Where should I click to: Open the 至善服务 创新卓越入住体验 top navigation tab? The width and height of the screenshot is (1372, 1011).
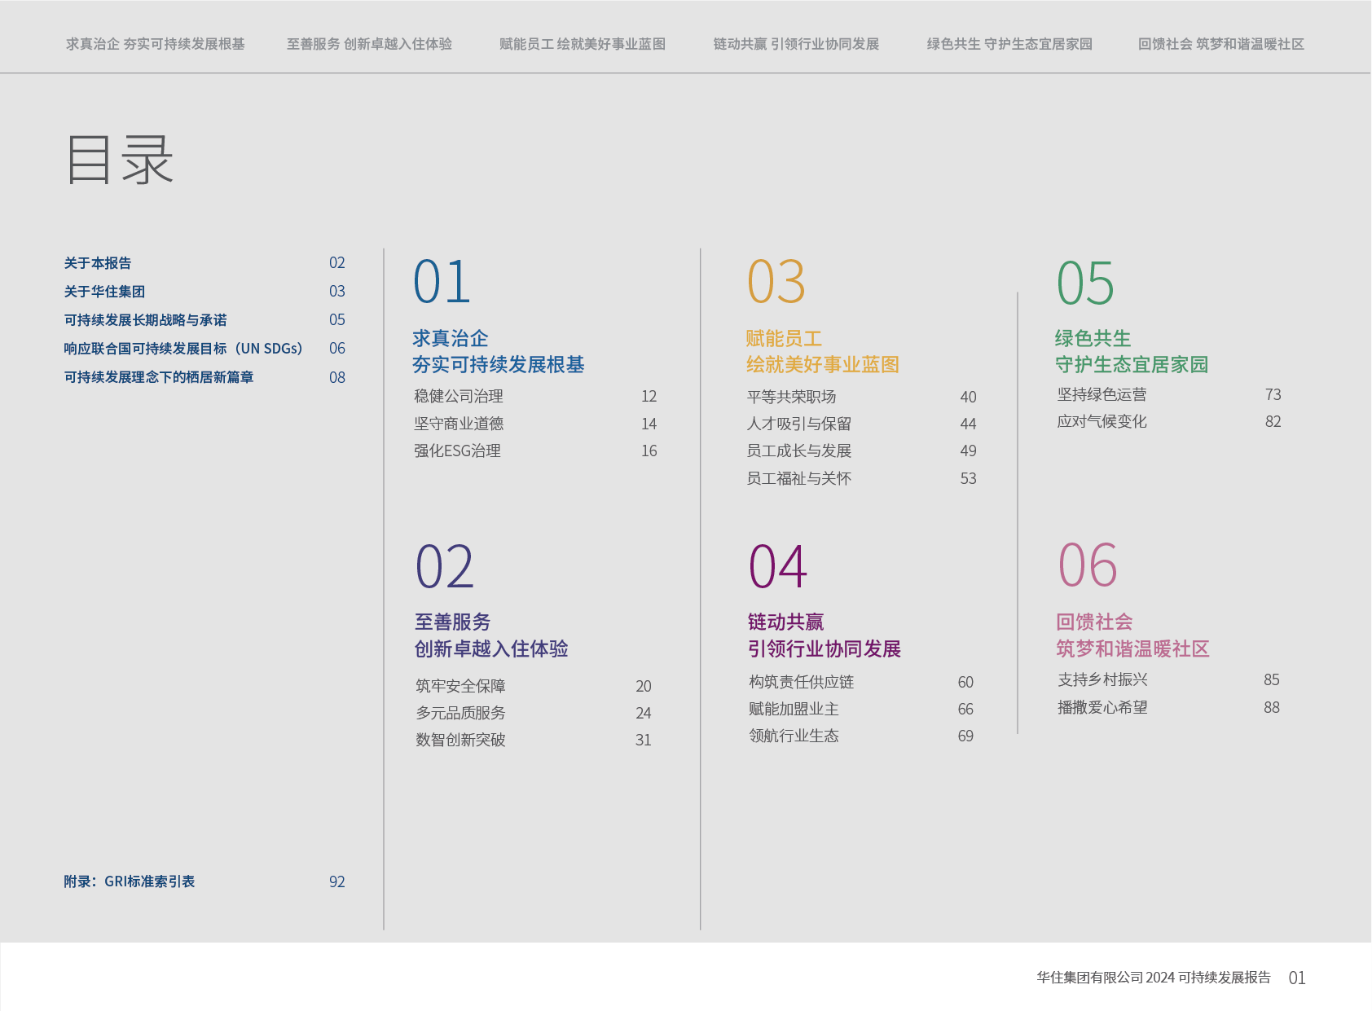(369, 44)
